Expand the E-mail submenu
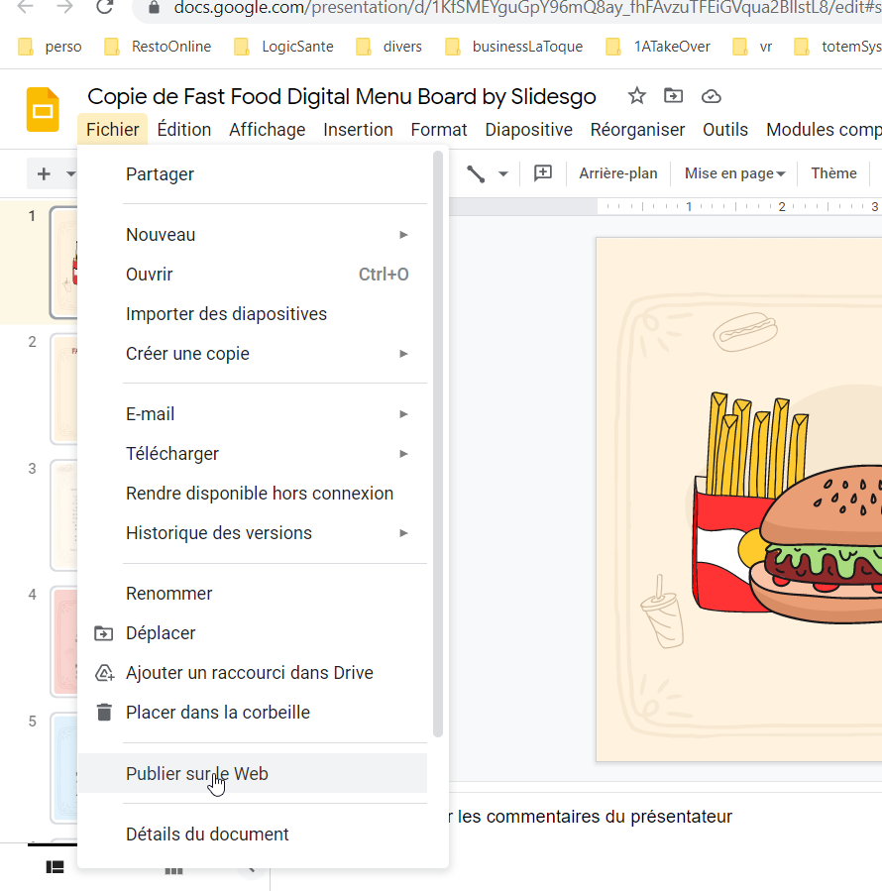The width and height of the screenshot is (882, 891). coord(253,414)
